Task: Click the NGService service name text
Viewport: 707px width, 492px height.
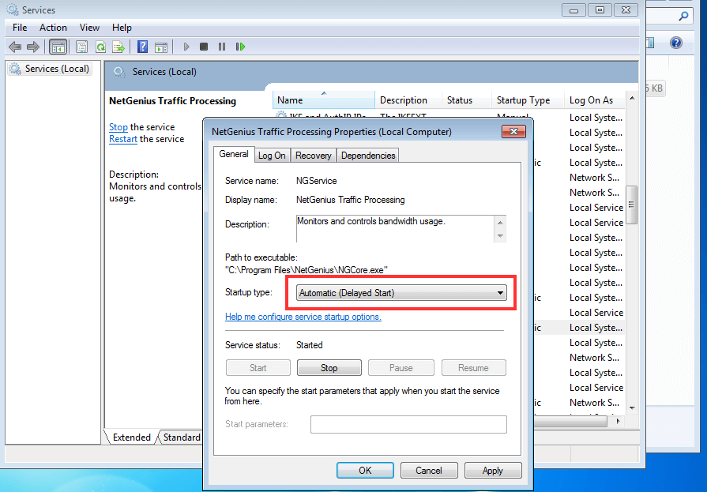Action: tap(317, 181)
